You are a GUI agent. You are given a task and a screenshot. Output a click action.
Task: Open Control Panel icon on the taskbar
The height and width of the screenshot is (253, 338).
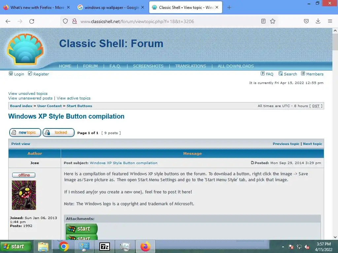pos(84,246)
